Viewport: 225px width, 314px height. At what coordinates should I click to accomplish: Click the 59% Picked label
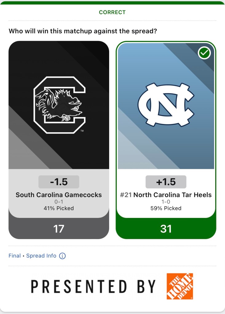tap(166, 208)
